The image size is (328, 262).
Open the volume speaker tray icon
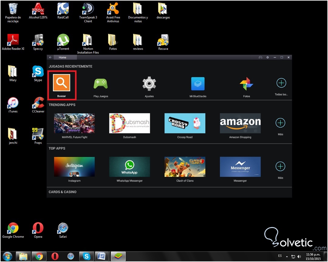point(299,257)
